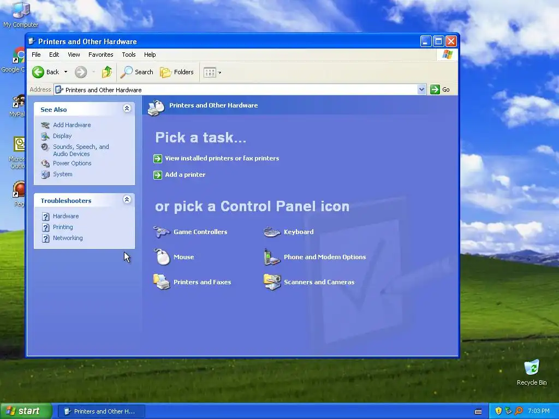The width and height of the screenshot is (559, 419).
Task: Go up one folder level icon
Action: click(x=106, y=72)
